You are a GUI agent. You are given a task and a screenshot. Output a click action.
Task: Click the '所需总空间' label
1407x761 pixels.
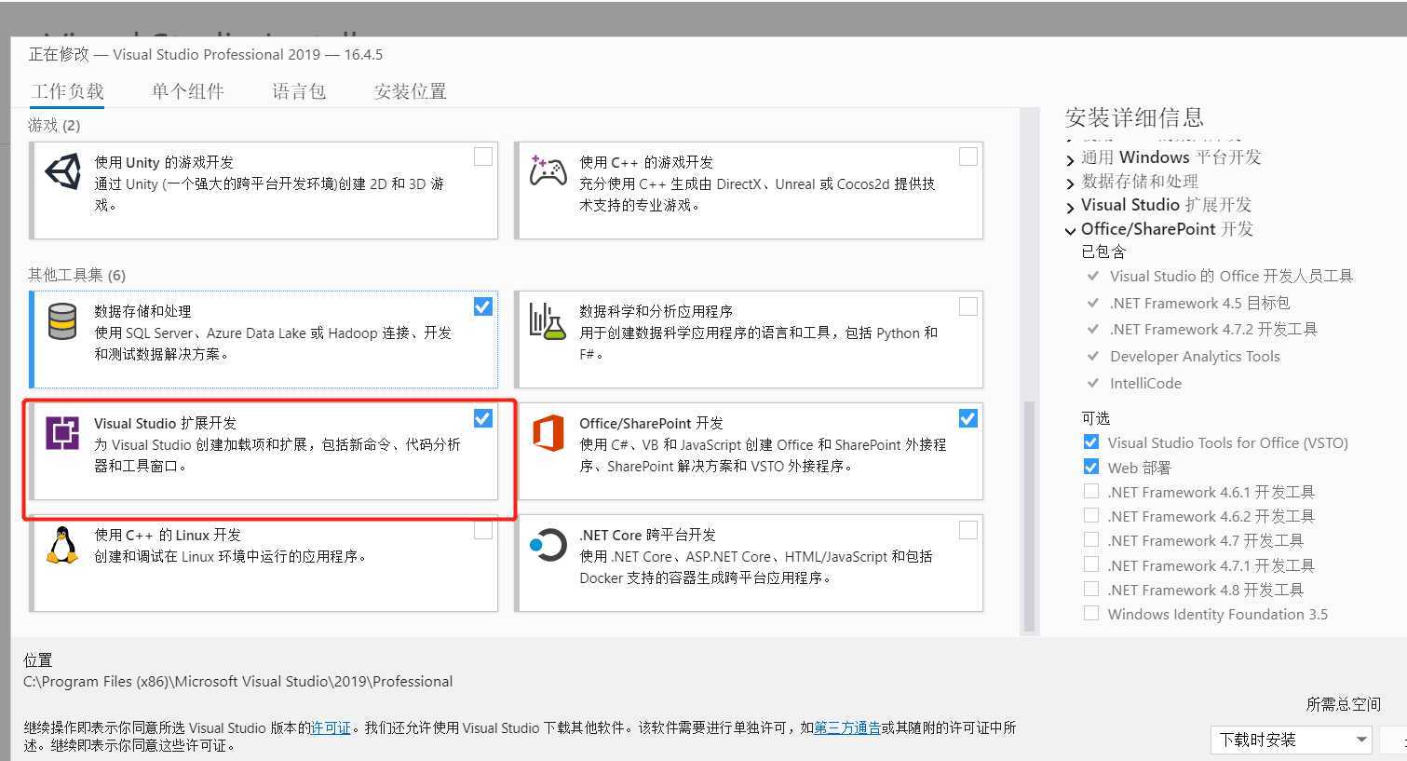point(1343,704)
